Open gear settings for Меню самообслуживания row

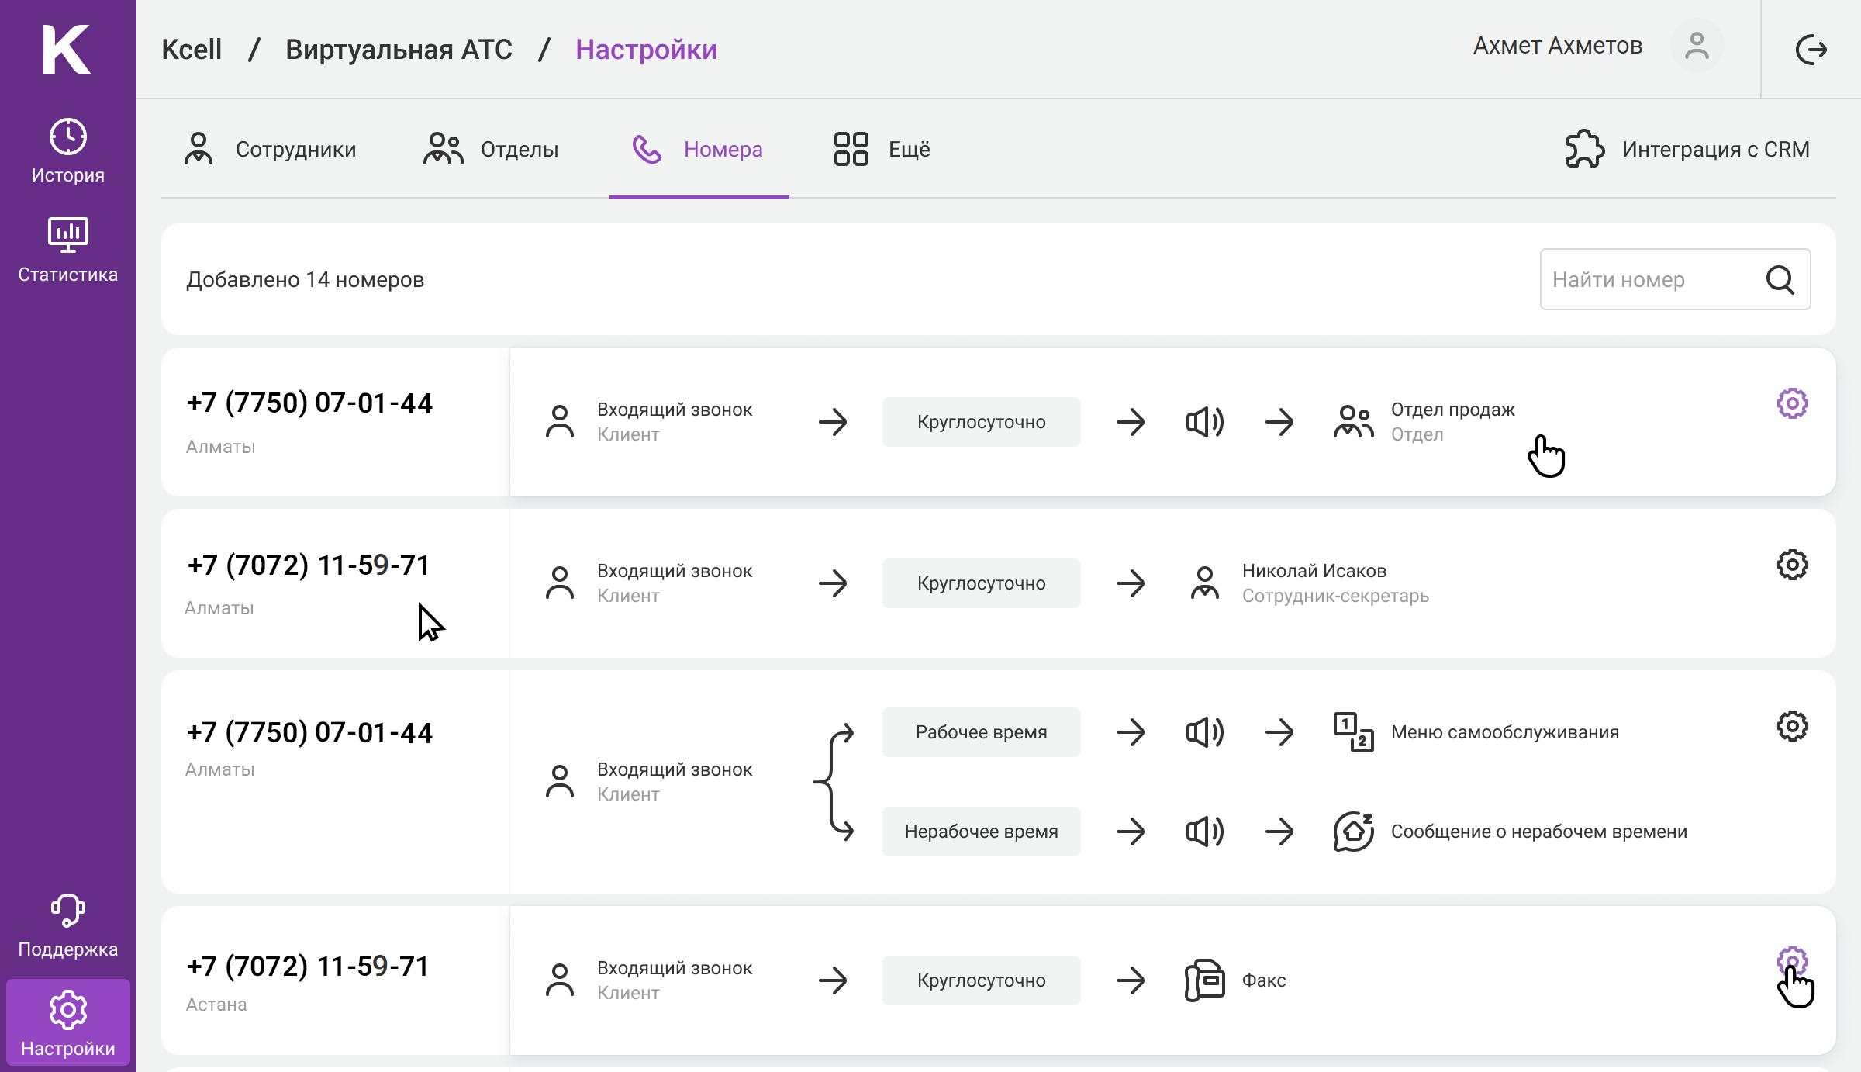[1793, 726]
